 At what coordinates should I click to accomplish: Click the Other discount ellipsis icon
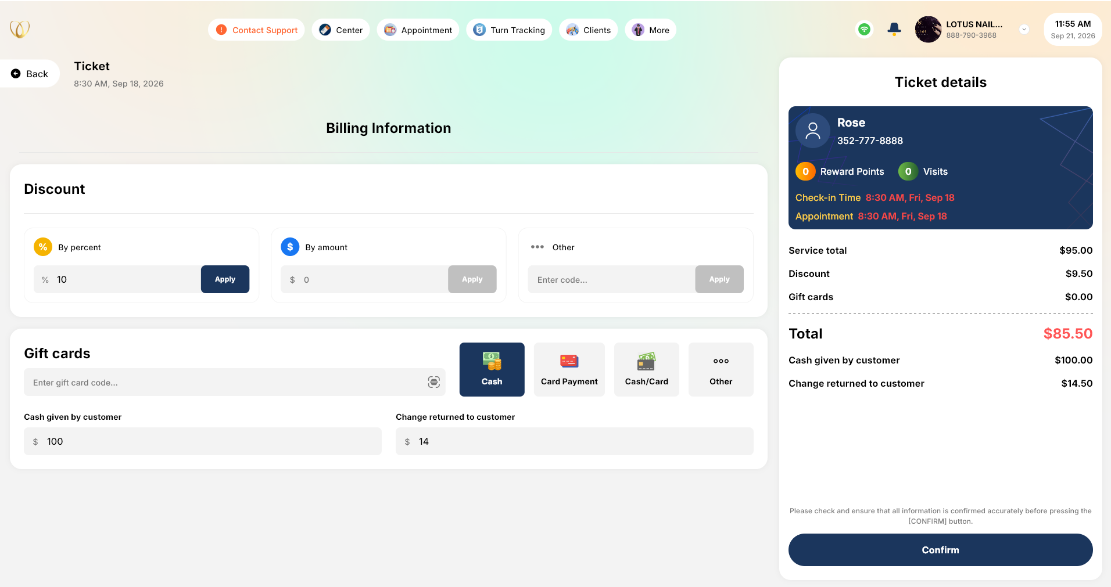[537, 247]
